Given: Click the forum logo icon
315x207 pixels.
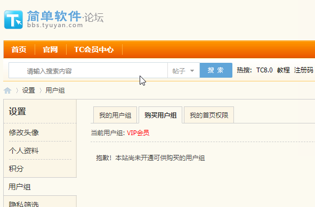Looking at the screenshot, I should 13,20.
